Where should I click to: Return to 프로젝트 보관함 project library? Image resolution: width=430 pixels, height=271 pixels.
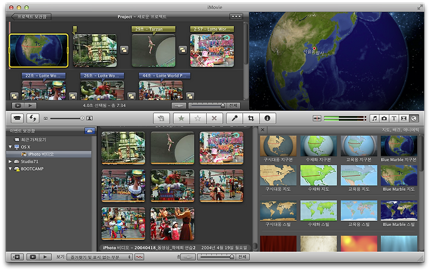(x=31, y=17)
